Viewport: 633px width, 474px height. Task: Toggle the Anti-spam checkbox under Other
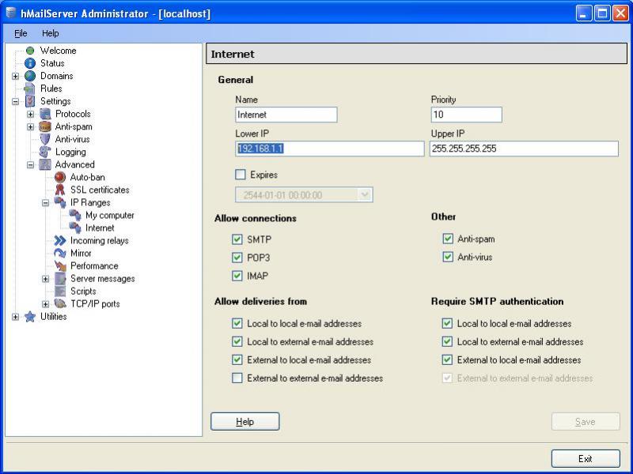[x=448, y=239]
